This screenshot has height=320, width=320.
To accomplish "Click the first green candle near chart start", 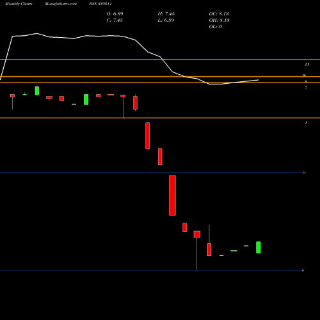I will tap(37, 91).
